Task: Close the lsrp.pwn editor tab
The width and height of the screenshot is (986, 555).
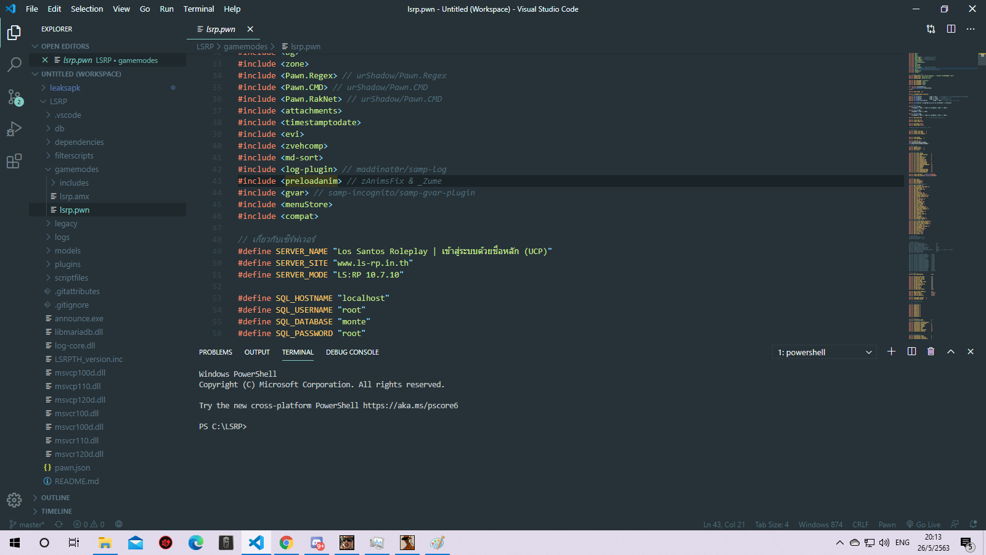Action: coord(250,29)
